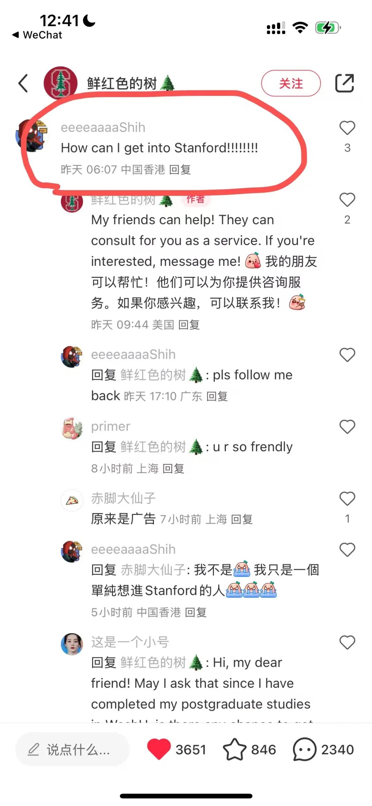Open the 这是一个小号 username

pos(130,642)
